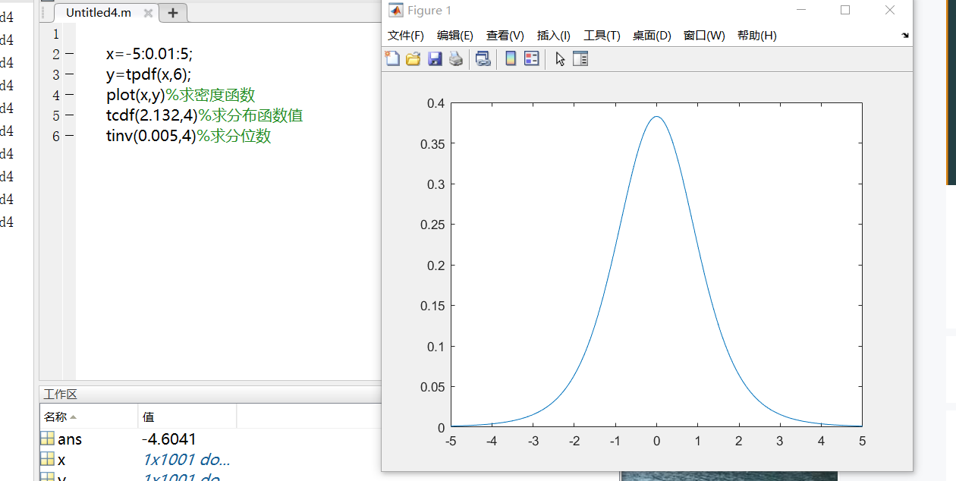Select the Edit Plot arrow tool

[x=560, y=58]
